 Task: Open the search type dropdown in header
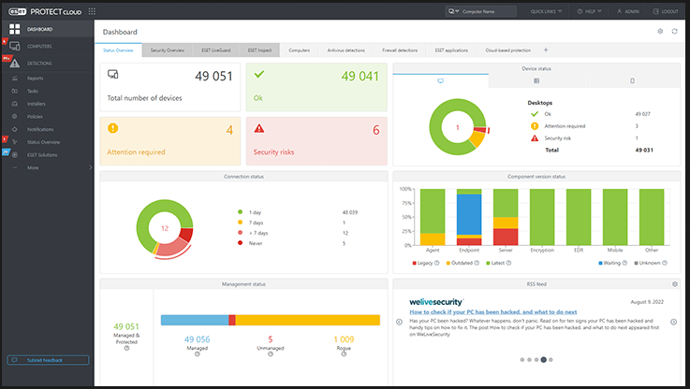point(453,11)
